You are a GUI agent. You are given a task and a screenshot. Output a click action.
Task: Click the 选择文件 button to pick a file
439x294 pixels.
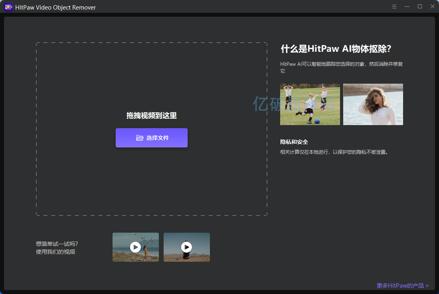pos(151,137)
